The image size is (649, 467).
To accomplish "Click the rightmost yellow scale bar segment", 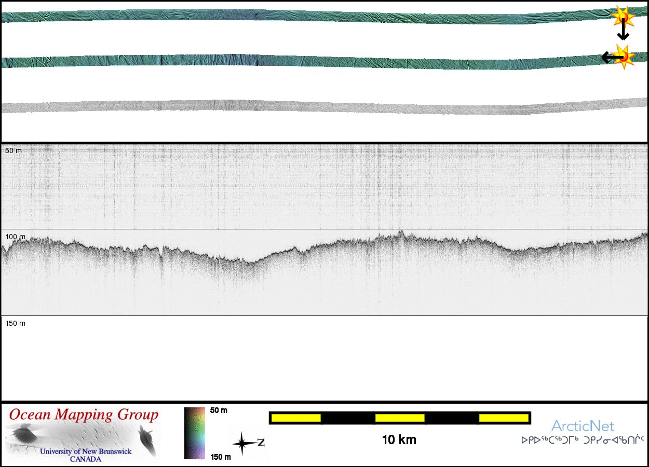I will pos(503,418).
